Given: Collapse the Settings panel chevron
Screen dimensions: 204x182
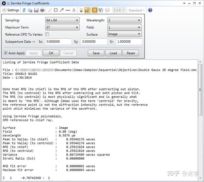Looking at the screenshot, I should 4,10.
